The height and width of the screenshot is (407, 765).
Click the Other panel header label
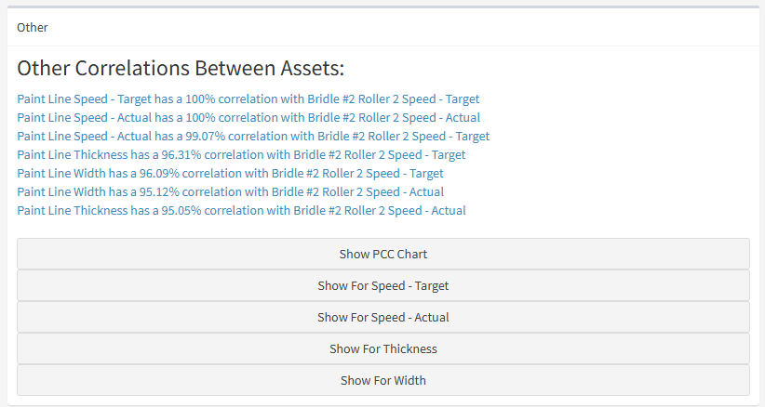coord(33,27)
